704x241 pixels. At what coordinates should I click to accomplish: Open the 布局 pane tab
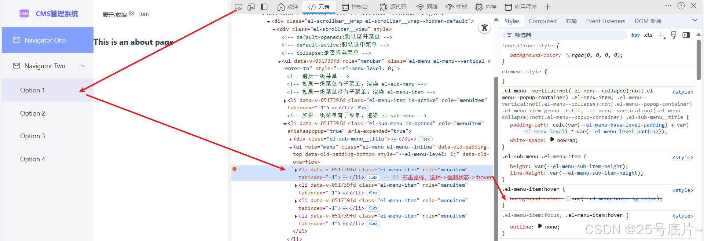click(x=571, y=21)
